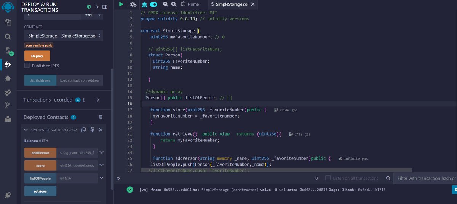Open the Git source control icon
This screenshot has height=204, width=457.
(x=8, y=105)
